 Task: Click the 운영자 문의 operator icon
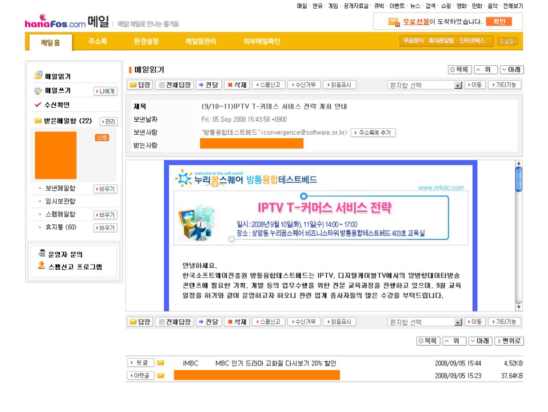coord(42,253)
